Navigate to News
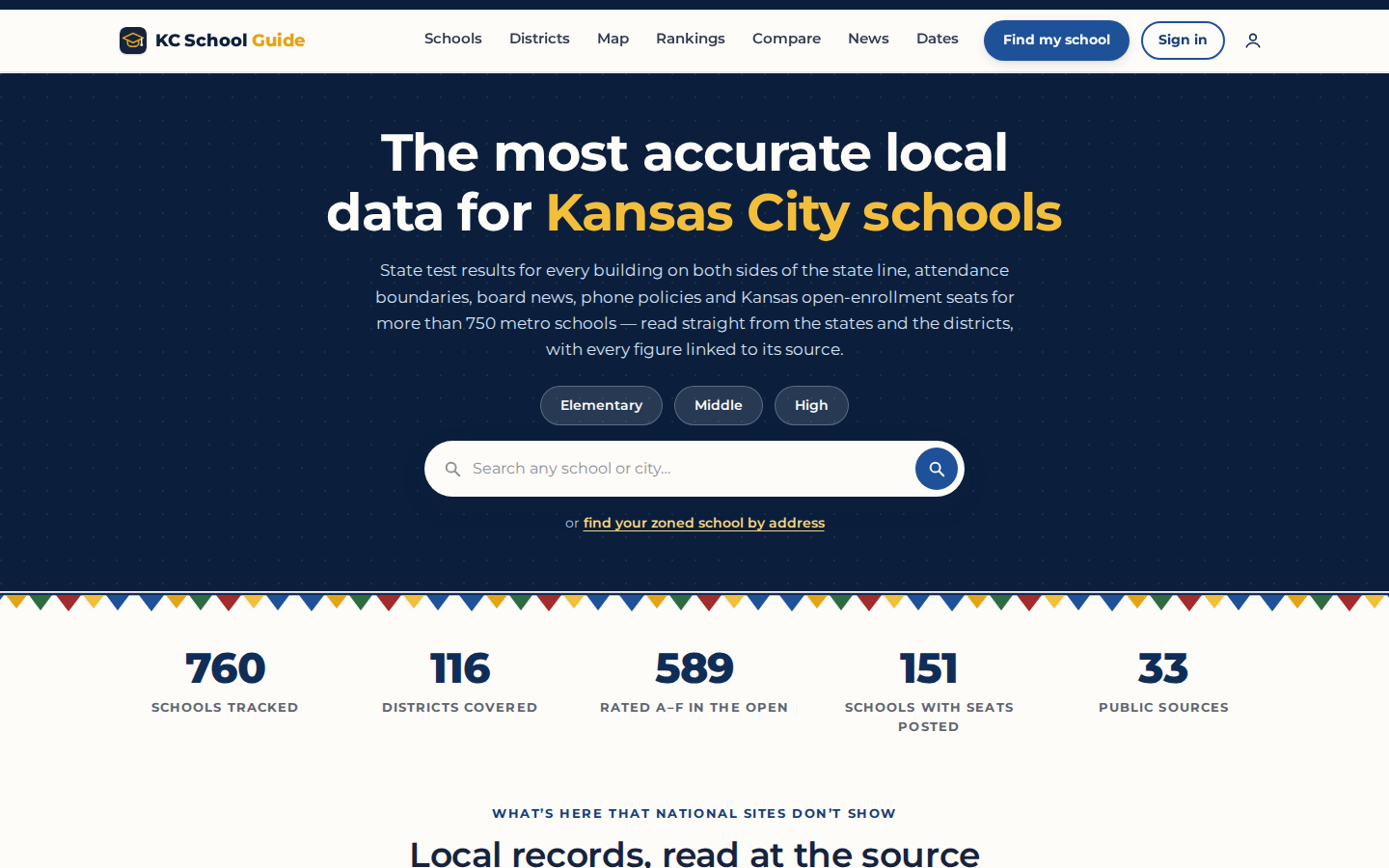The width and height of the screenshot is (1389, 868). [x=868, y=39]
